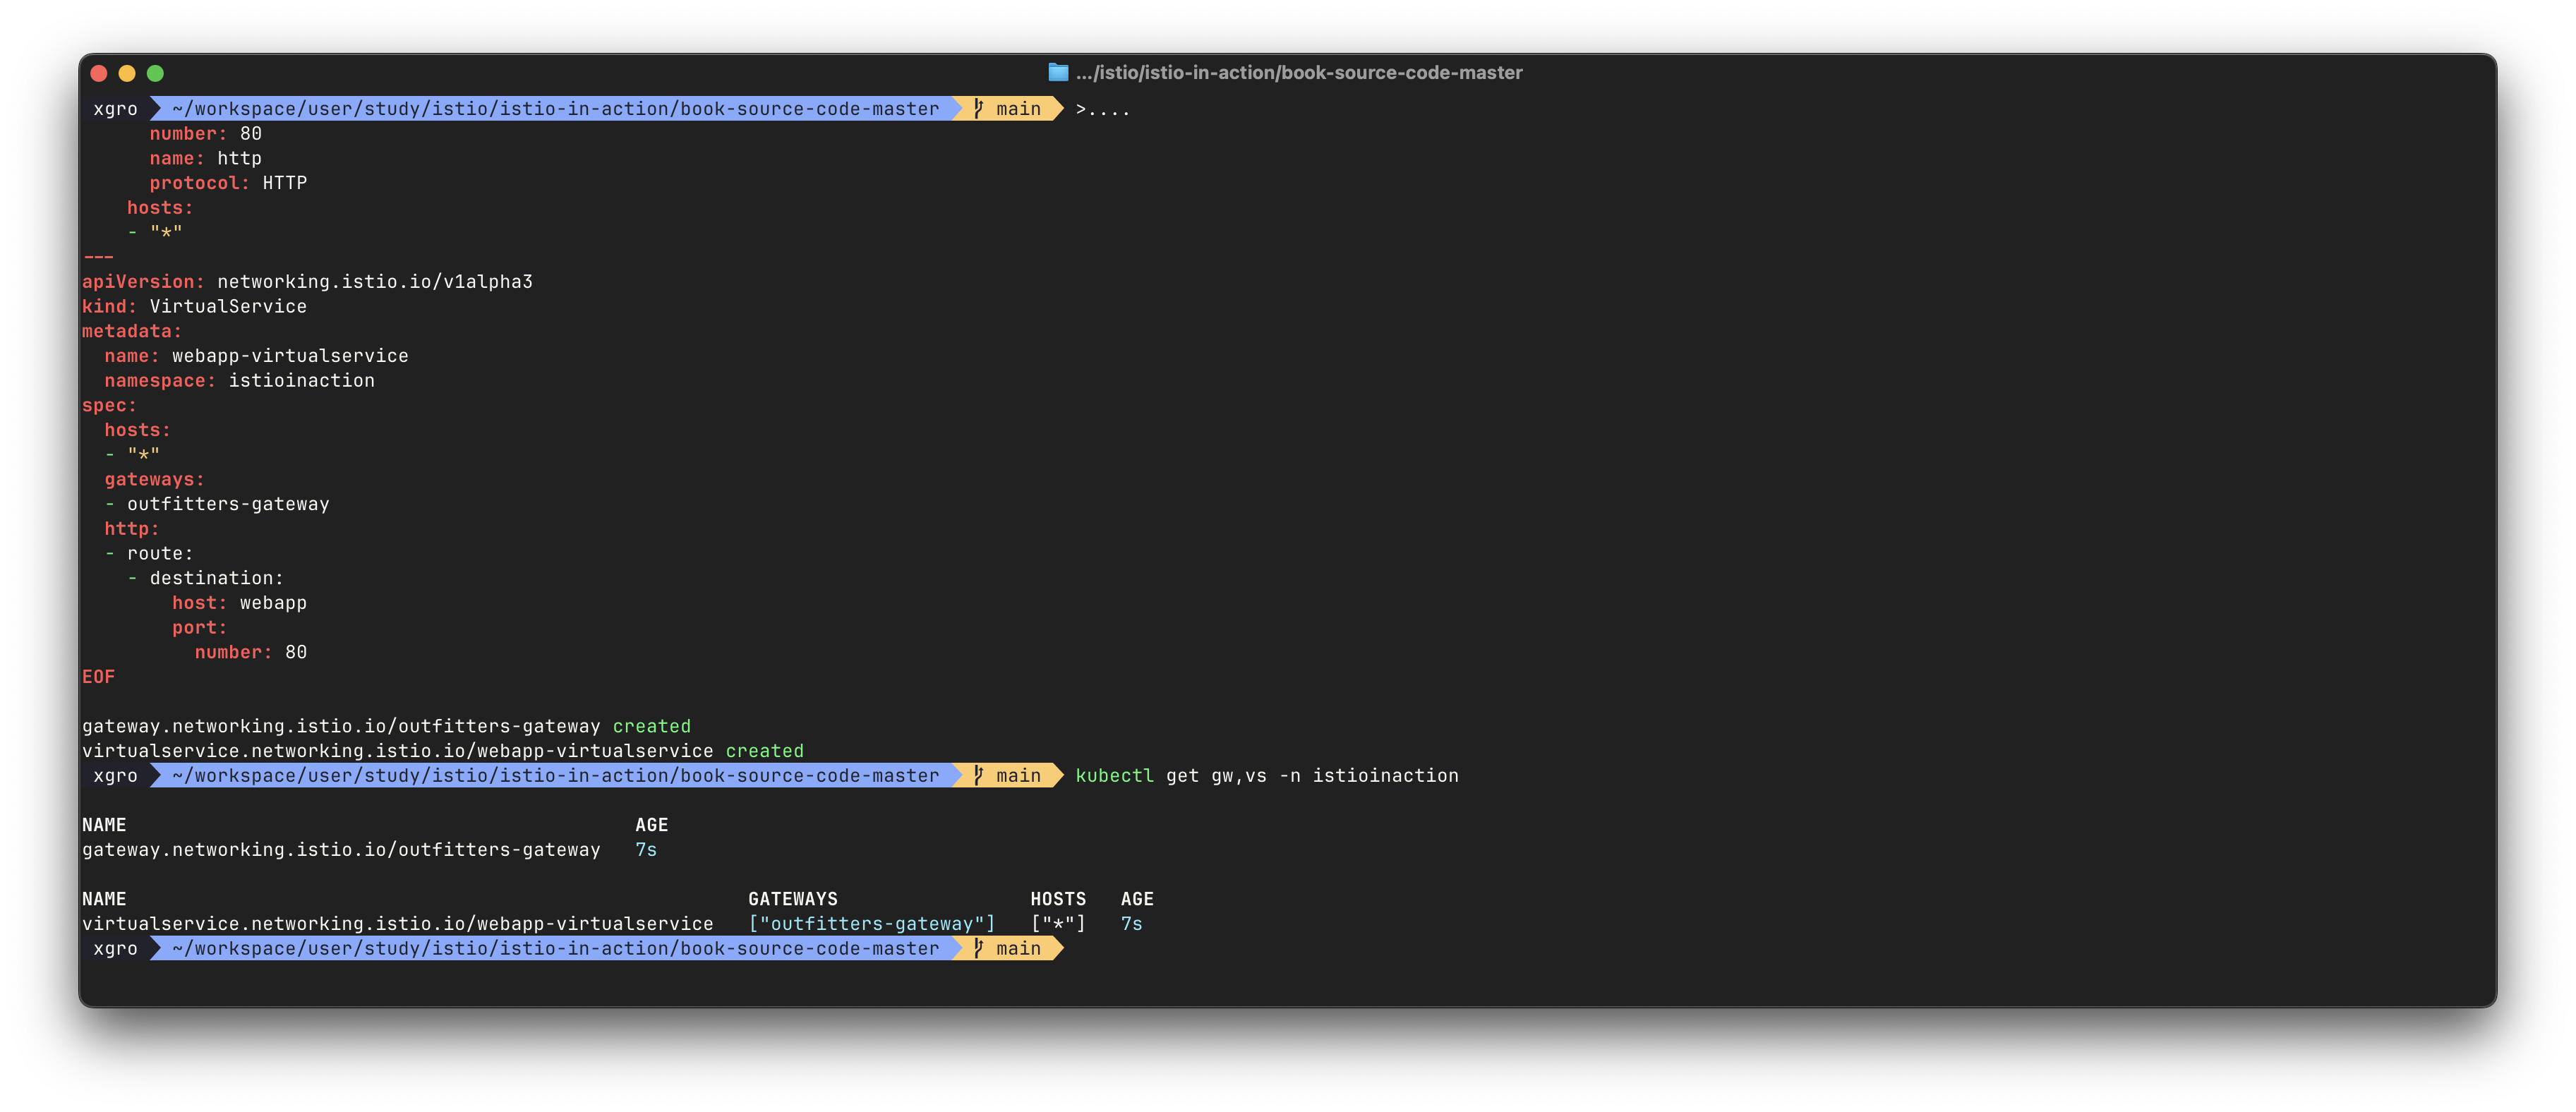
Task: Click 'get gw,vs -n istioinaction' arguments
Action: click(1312, 775)
